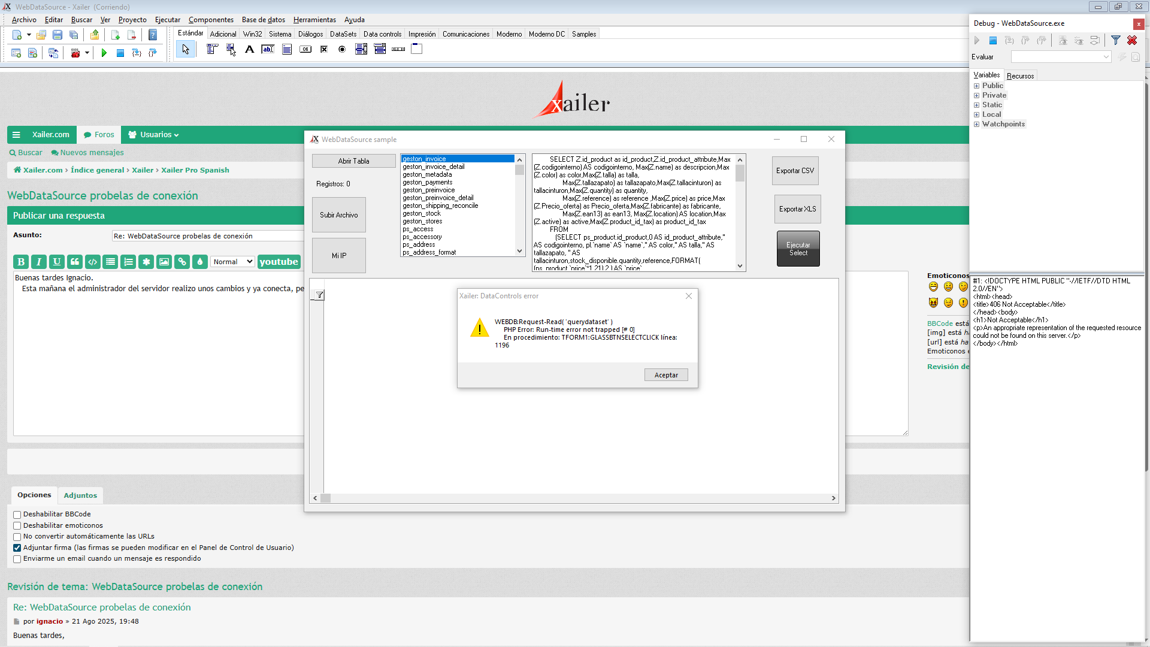
Task: Expand the Private variables node
Action: pos(976,95)
